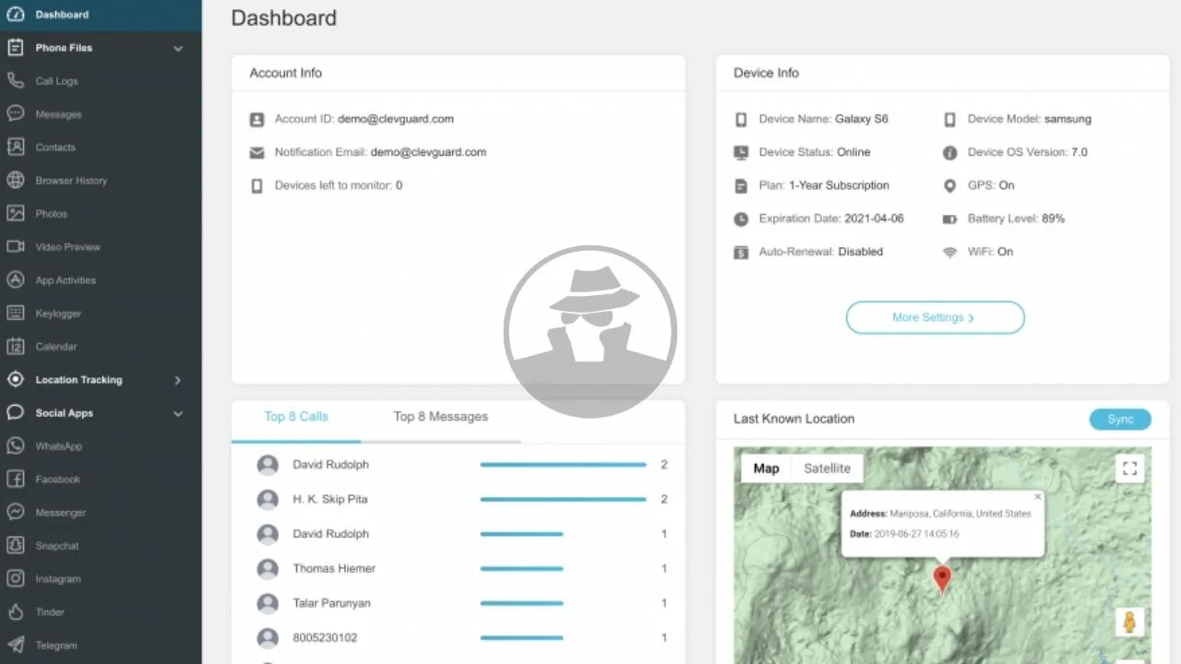
Task: Click the Facebook icon in sidebar
Action: [15, 480]
